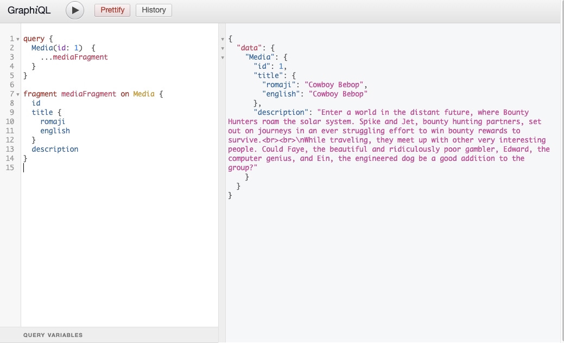Image resolution: width=564 pixels, height=343 pixels.
Task: Collapse the query block at line 1
Action: tap(17, 39)
